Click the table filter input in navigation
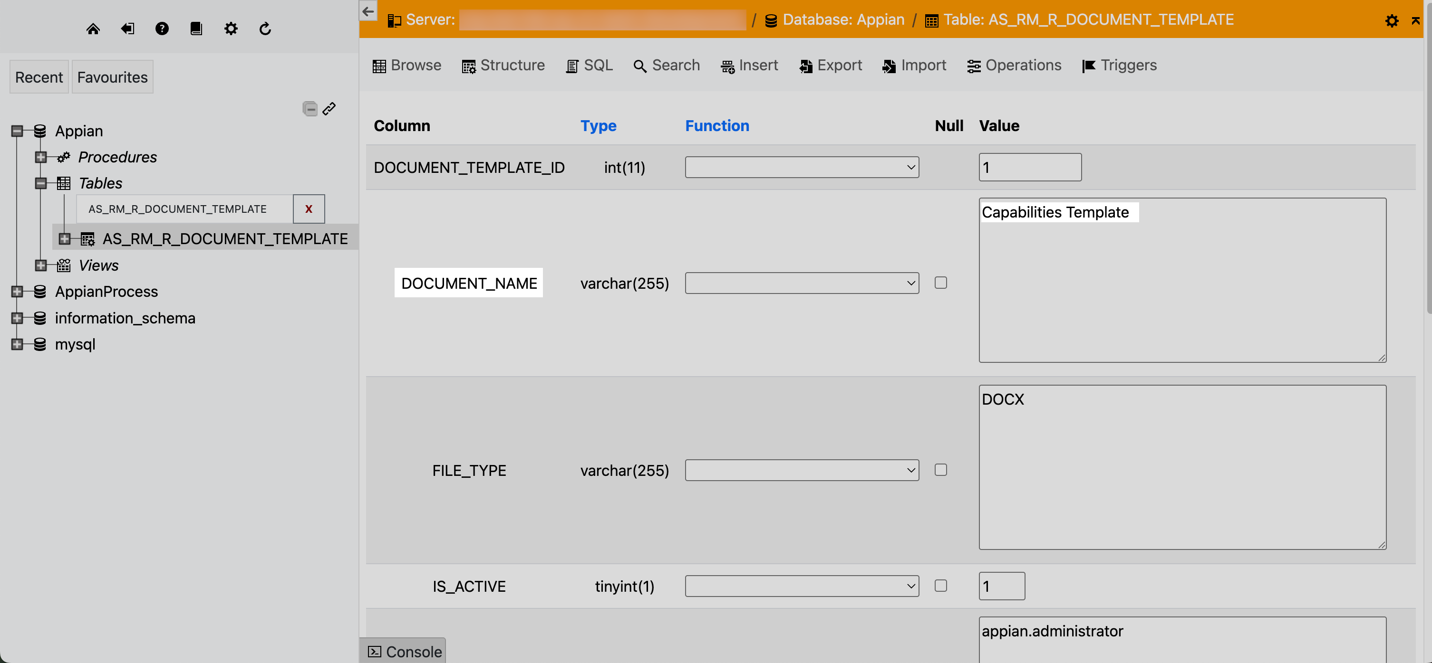The width and height of the screenshot is (1432, 663). [184, 209]
